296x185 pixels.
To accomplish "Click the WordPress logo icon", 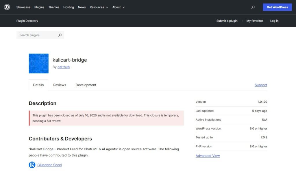I will pyautogui.click(x=7, y=7).
